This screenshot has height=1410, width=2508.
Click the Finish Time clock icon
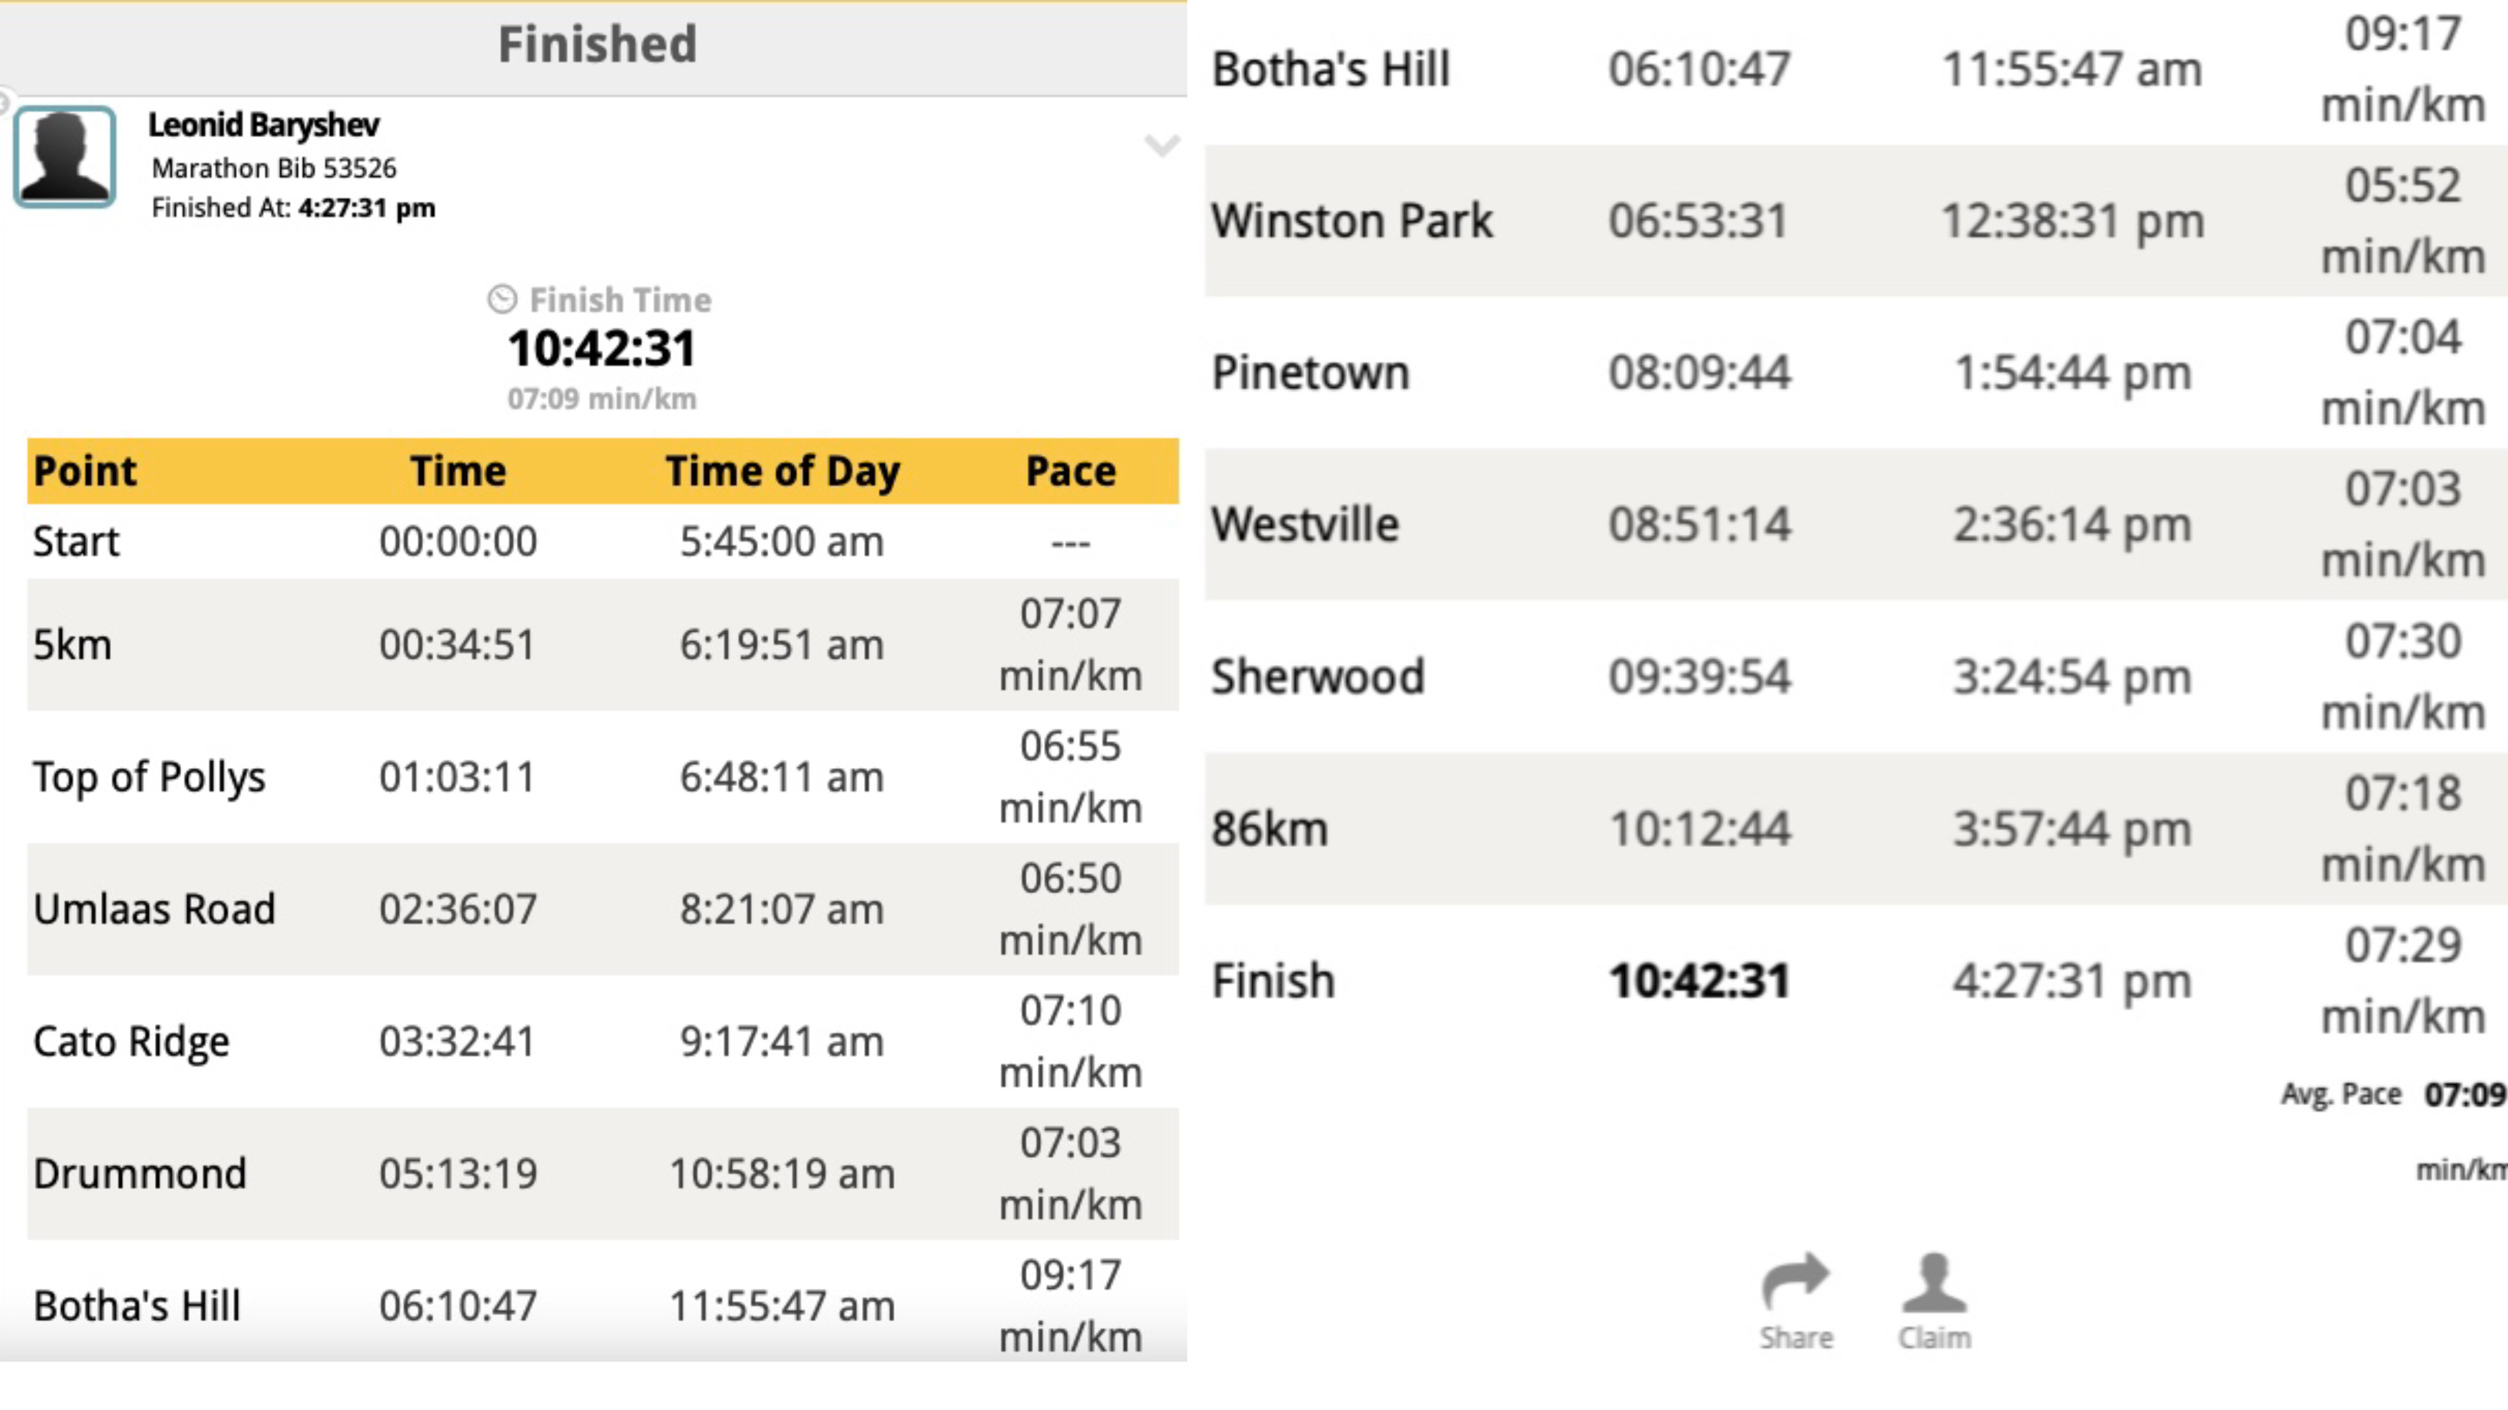tap(501, 300)
